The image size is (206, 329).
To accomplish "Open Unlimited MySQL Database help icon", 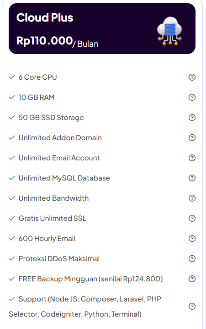I will 192,178.
